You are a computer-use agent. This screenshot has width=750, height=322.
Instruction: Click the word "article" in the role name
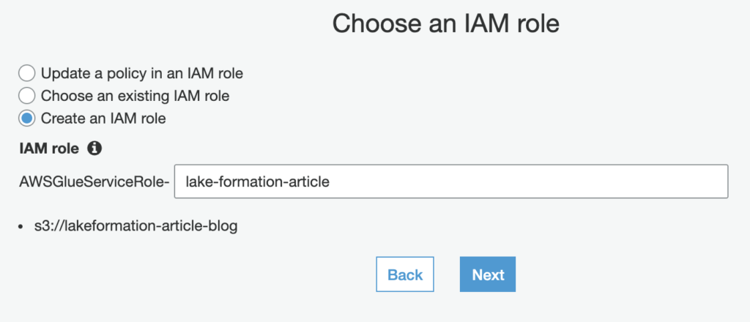pyautogui.click(x=306, y=181)
